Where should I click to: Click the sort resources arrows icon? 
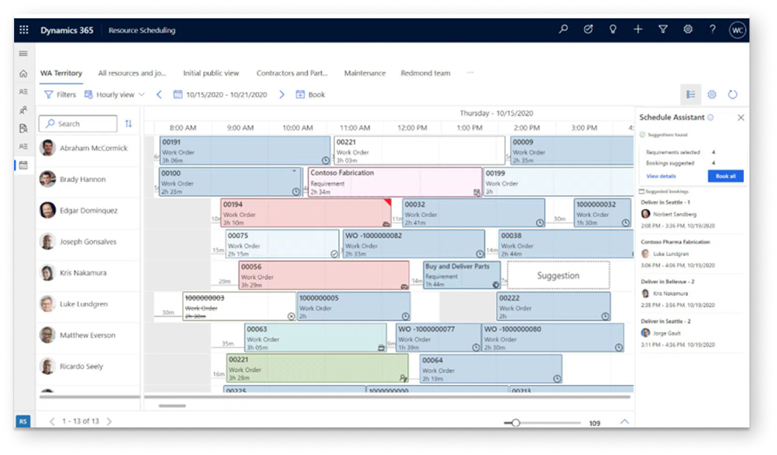coord(128,124)
